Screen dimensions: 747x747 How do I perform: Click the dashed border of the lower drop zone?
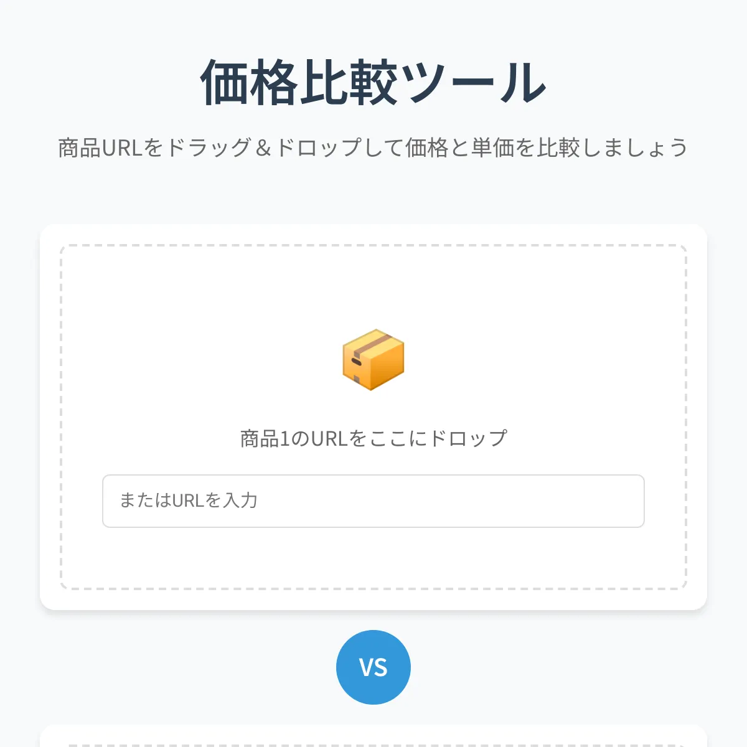click(x=374, y=742)
